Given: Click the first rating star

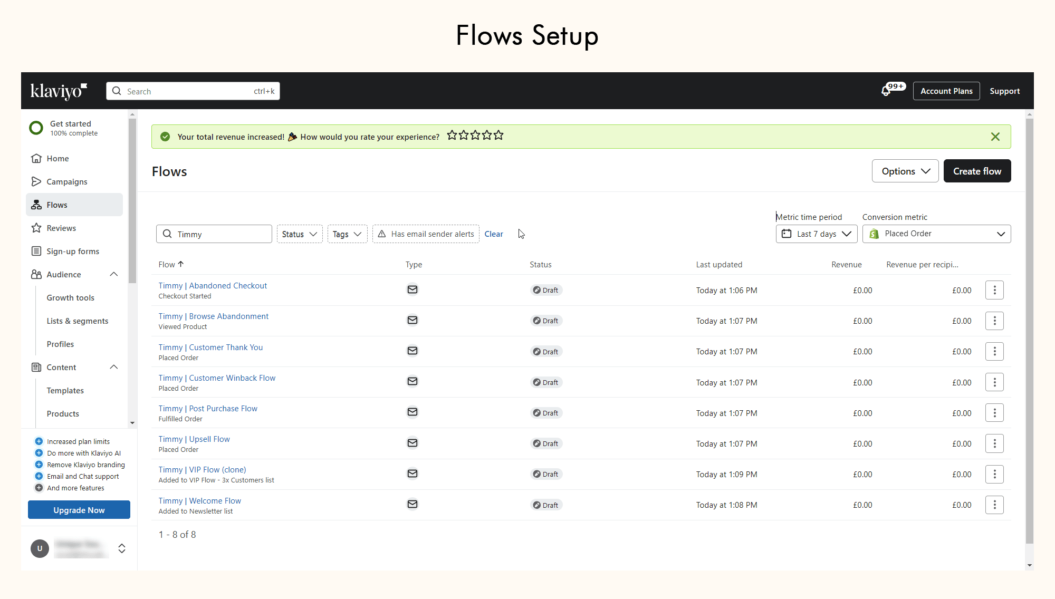Looking at the screenshot, I should 452,136.
